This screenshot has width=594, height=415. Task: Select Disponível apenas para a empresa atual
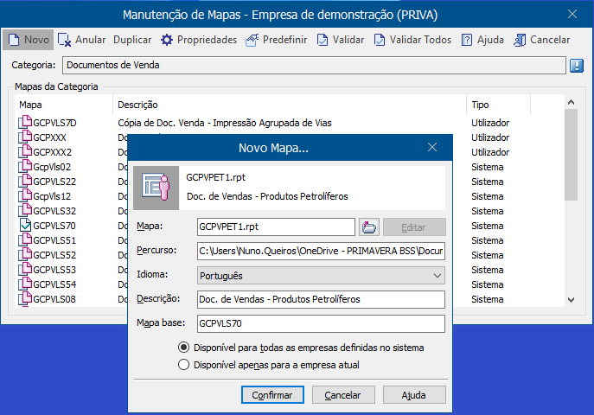coord(183,365)
